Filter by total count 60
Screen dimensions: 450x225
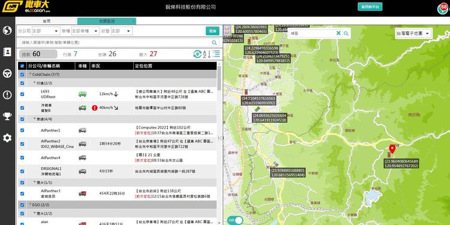(x=38, y=54)
